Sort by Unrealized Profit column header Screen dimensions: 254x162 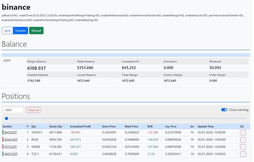click(81, 127)
